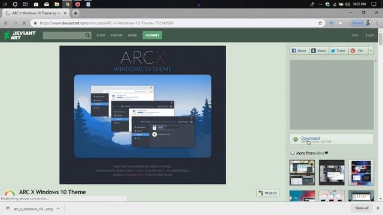This screenshot has height=215, width=383.
Task: Click the Watch button
Action: pyautogui.click(x=268, y=193)
